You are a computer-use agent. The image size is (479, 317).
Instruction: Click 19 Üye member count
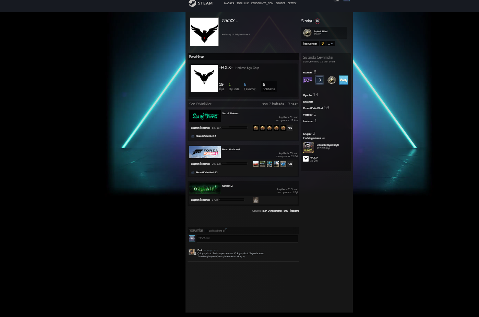[222, 86]
